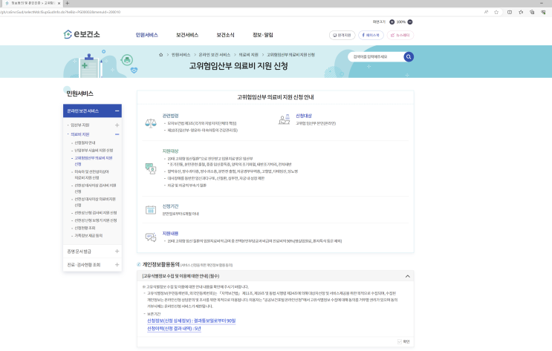The image size is (552, 351).
Task: Click the 신청기간 heading
Action: point(170,206)
